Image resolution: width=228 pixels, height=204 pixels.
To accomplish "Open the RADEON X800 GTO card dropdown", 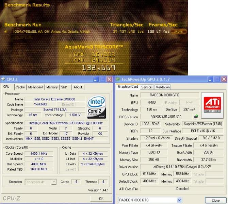I will [150, 200].
